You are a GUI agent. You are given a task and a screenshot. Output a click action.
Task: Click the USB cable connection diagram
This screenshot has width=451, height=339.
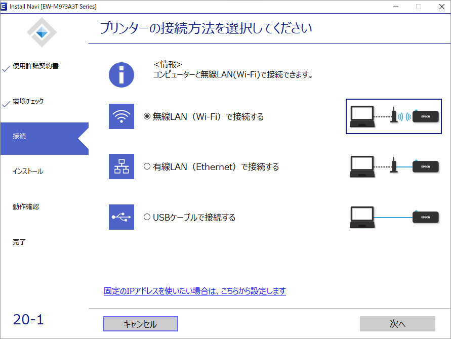[393, 217]
